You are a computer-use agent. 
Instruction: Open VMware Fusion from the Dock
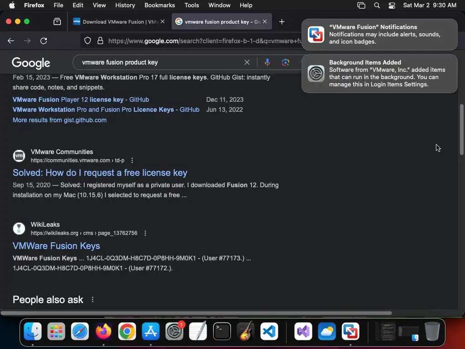350,331
